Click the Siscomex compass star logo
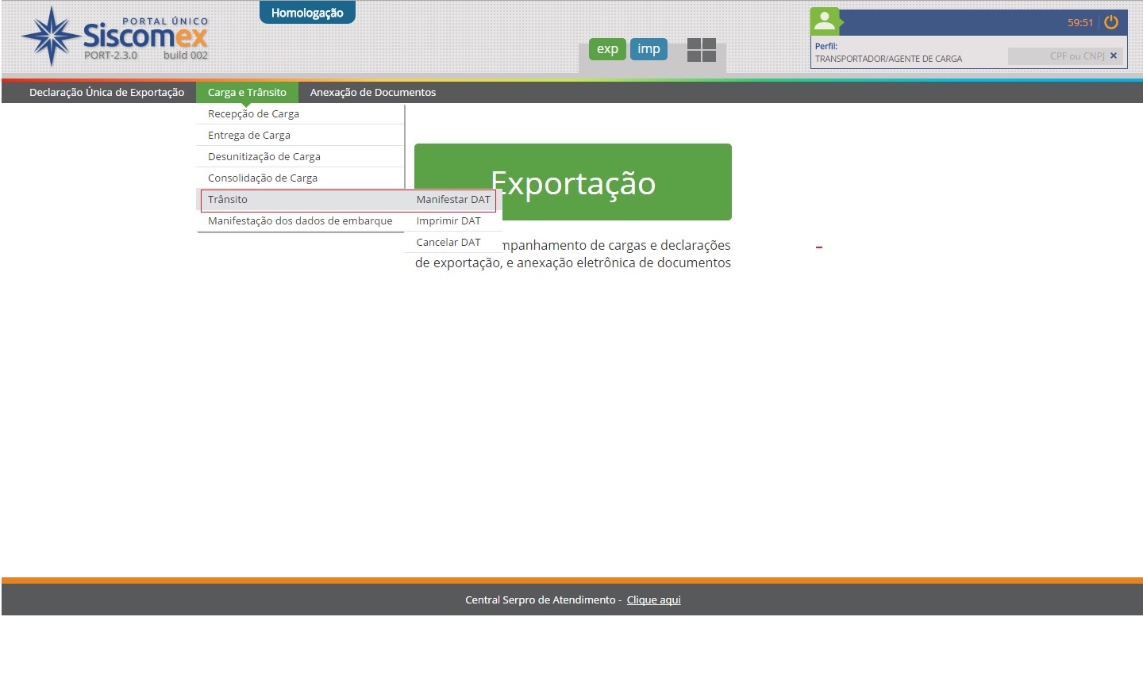 [51, 36]
